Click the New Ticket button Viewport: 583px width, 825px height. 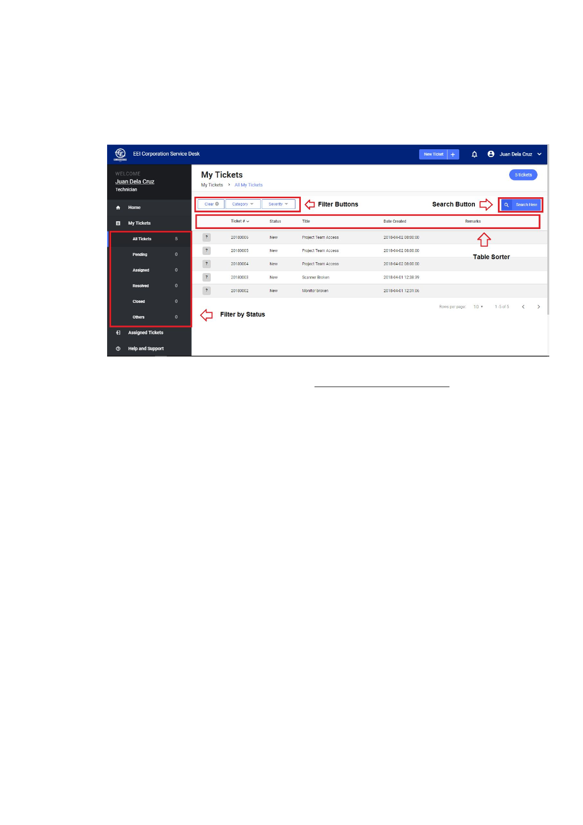tap(433, 154)
